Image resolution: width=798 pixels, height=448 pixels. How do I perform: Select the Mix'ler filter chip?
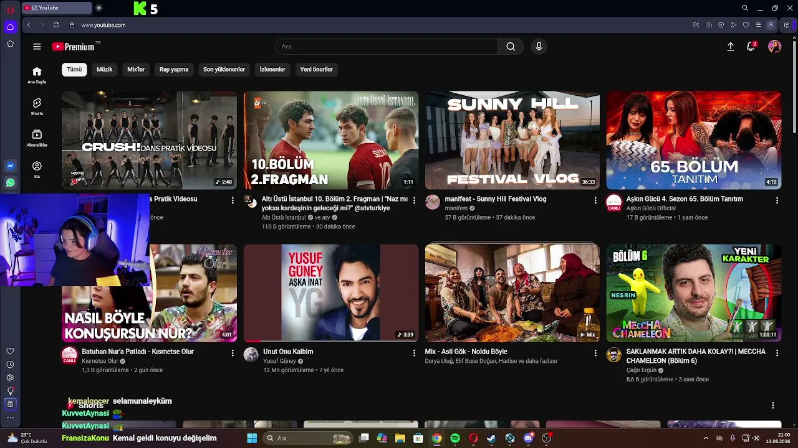coord(136,70)
